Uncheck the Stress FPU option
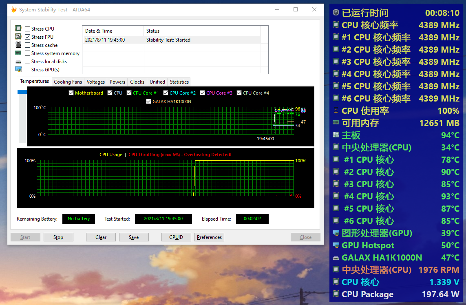 point(28,37)
